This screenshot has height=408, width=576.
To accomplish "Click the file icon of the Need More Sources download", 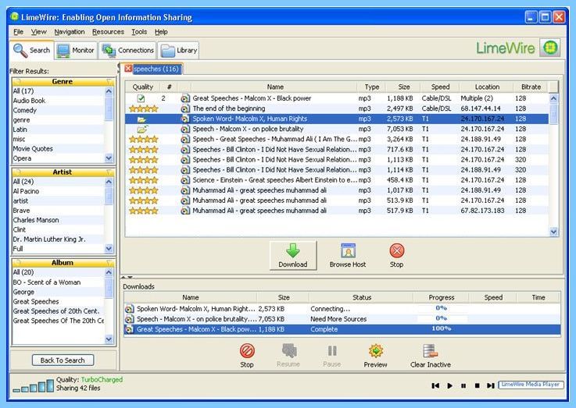I will (129, 319).
